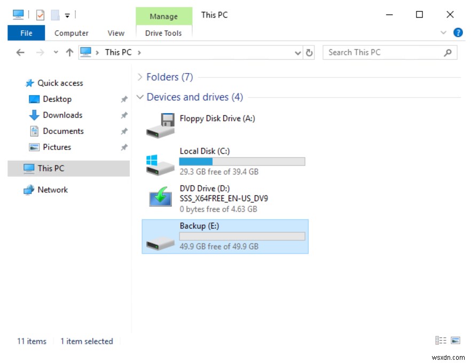Click the Local Disk (C:) capacity bar
Viewport: 471px width, 363px height.
tap(242, 161)
